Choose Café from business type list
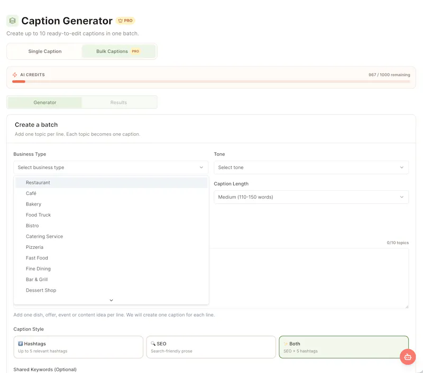 pos(111,193)
